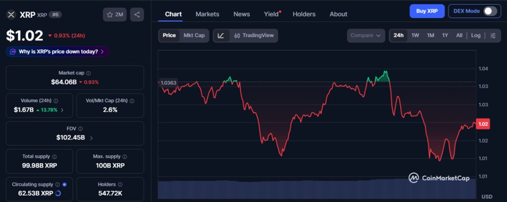507x202 pixels.
Task: Expand FDV details chevron
Action: click(92, 138)
